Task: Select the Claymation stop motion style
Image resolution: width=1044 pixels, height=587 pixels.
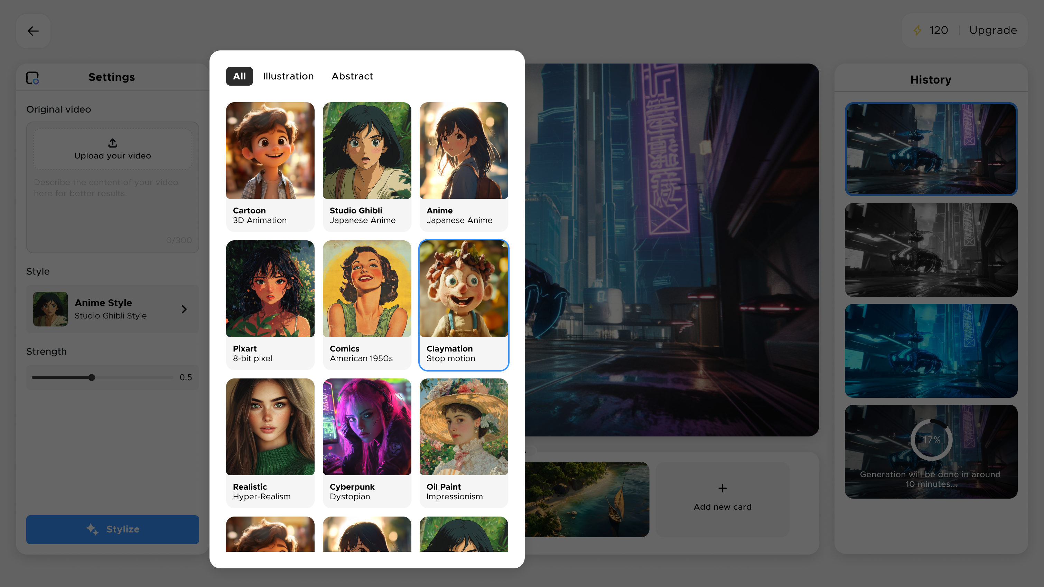Action: tap(463, 305)
